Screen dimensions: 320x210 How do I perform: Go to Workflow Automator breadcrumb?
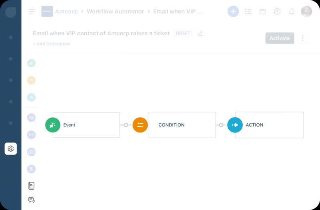pyautogui.click(x=116, y=12)
